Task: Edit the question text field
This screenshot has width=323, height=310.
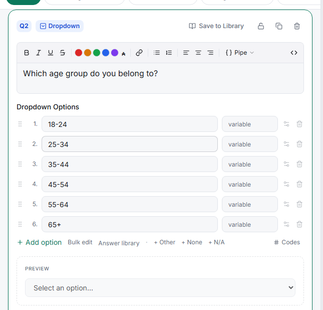Action: 160,78
